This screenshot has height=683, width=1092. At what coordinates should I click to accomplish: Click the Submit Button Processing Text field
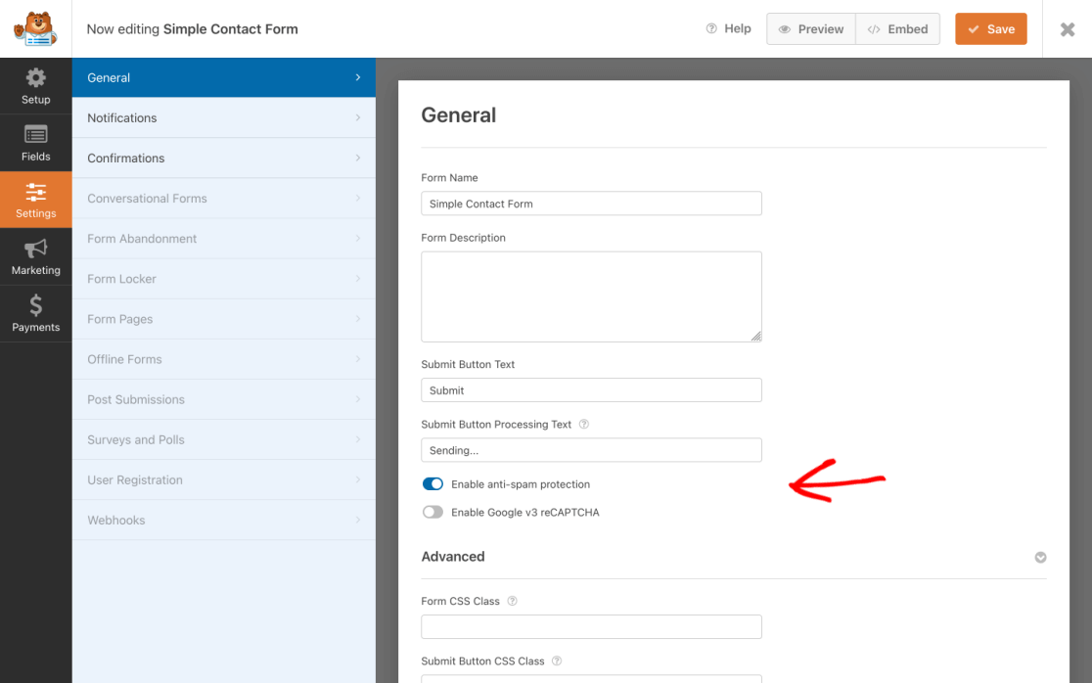click(591, 450)
